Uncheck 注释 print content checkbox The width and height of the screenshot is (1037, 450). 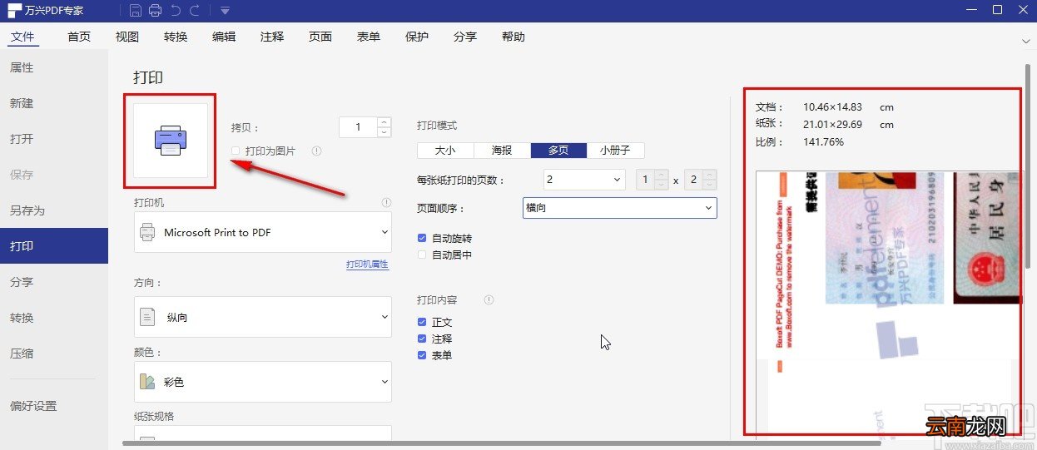pos(422,339)
